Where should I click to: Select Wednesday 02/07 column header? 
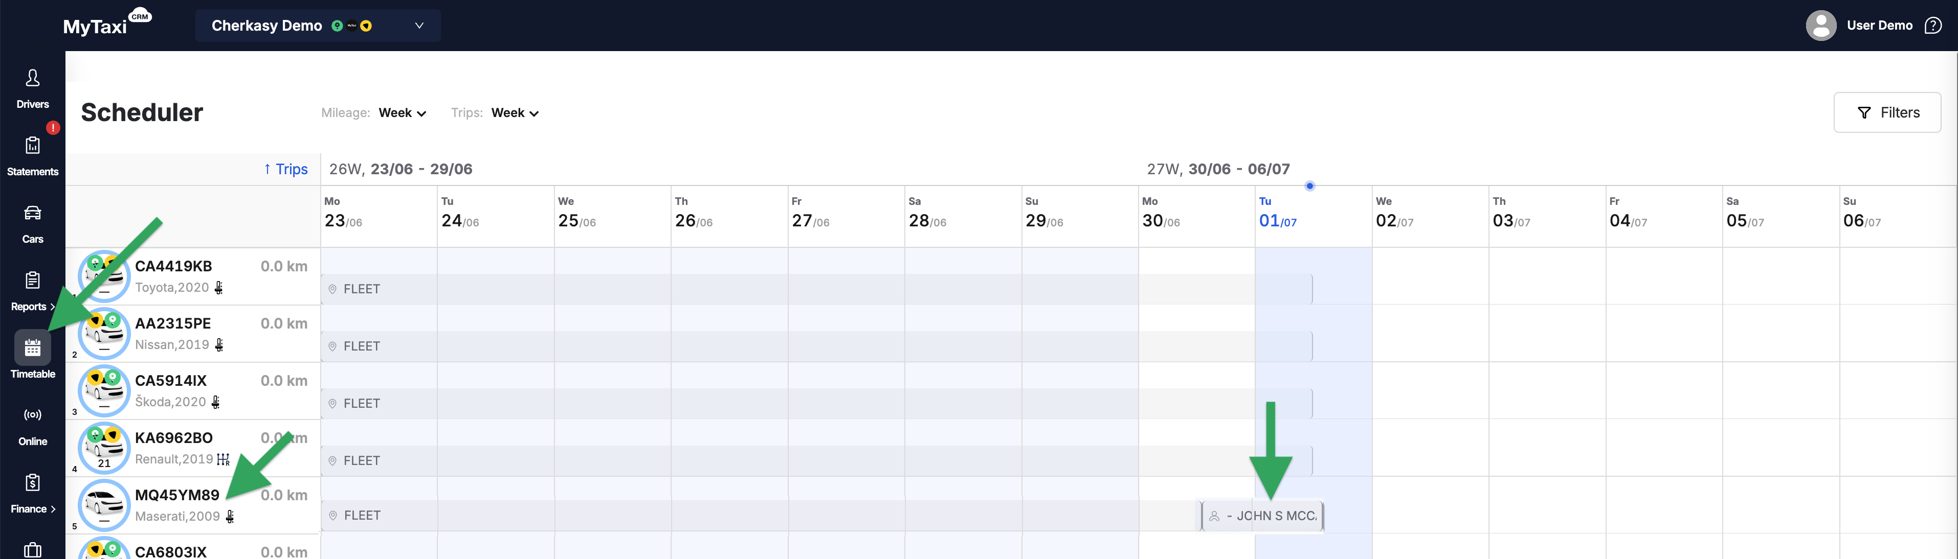point(1431,217)
